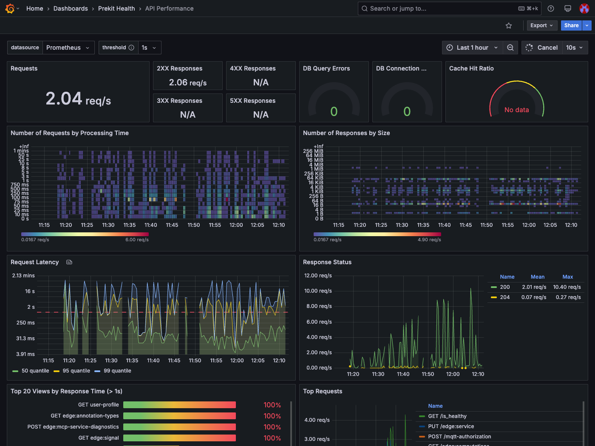
Task: Click the Top 20 Views panel title
Action: 66,391
